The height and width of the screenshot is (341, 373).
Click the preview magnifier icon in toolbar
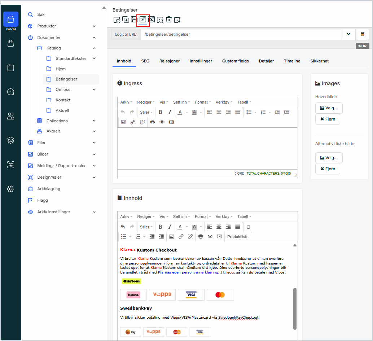pyautogui.click(x=160, y=20)
